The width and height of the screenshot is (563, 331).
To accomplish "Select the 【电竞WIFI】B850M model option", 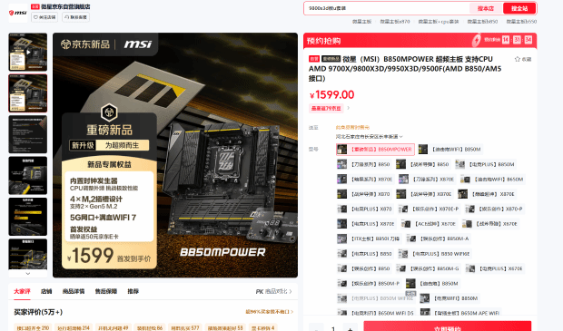I will (449, 298).
